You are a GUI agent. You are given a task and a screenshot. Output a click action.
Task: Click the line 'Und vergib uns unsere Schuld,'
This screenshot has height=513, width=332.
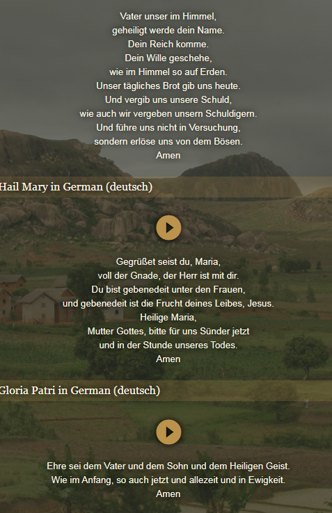(x=168, y=99)
